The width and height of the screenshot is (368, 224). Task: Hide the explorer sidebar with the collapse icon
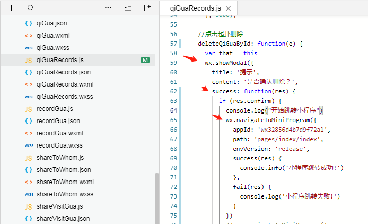click(x=147, y=8)
